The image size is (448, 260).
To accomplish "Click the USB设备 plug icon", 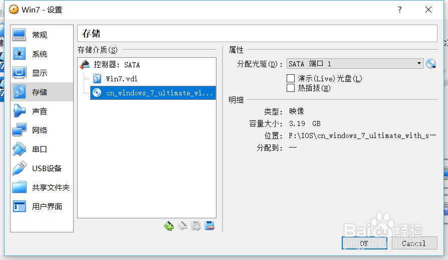I will click(x=20, y=168).
